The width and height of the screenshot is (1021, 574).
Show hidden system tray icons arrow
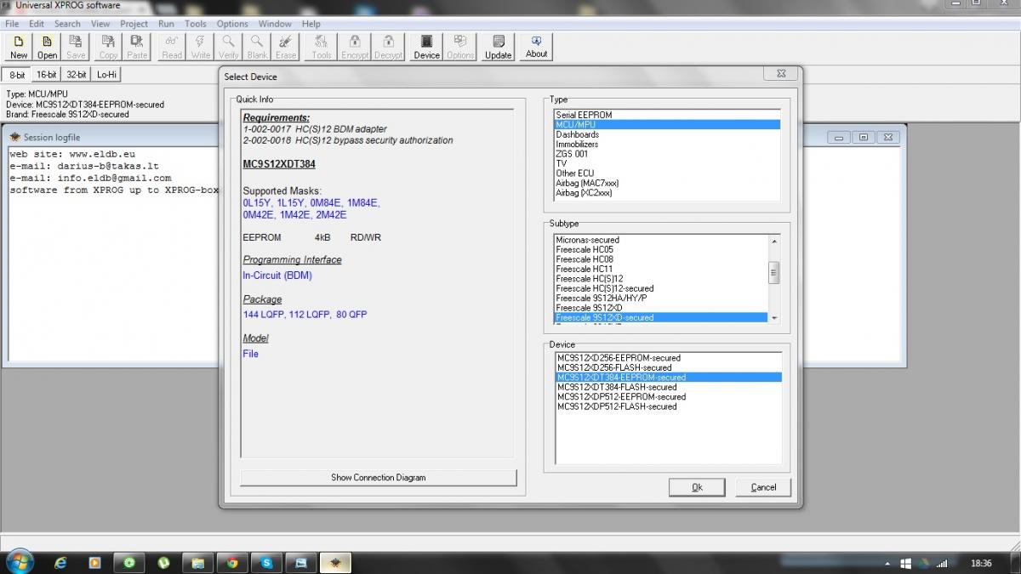click(887, 563)
